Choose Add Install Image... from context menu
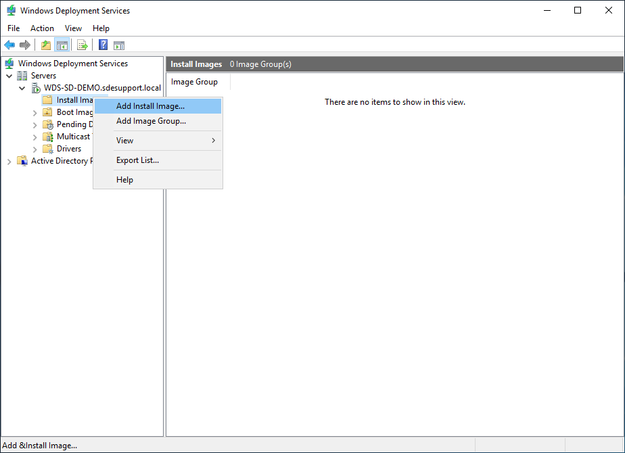The image size is (625, 453). [x=158, y=106]
